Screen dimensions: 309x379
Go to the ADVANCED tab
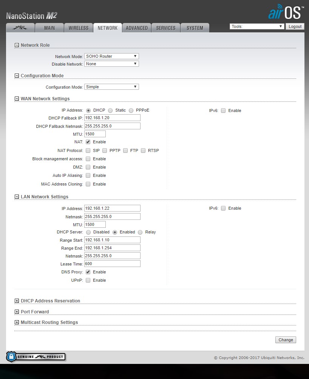137,28
